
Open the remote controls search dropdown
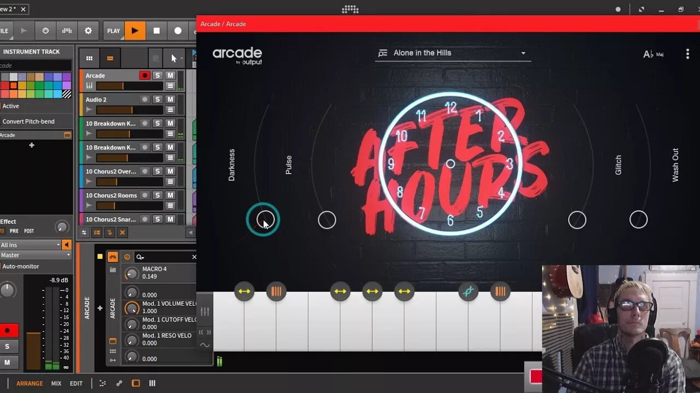pyautogui.click(x=140, y=257)
